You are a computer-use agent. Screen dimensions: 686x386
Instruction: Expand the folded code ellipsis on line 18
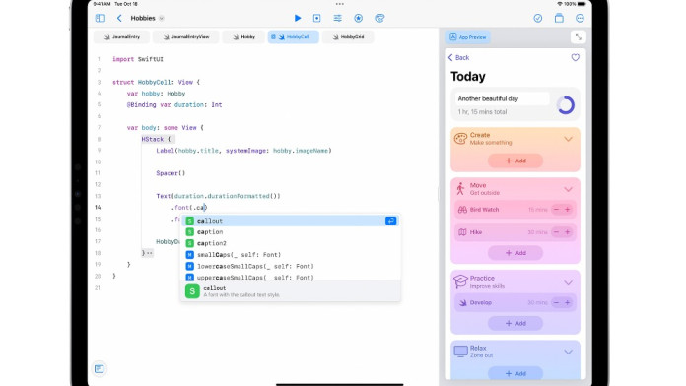[x=150, y=253]
